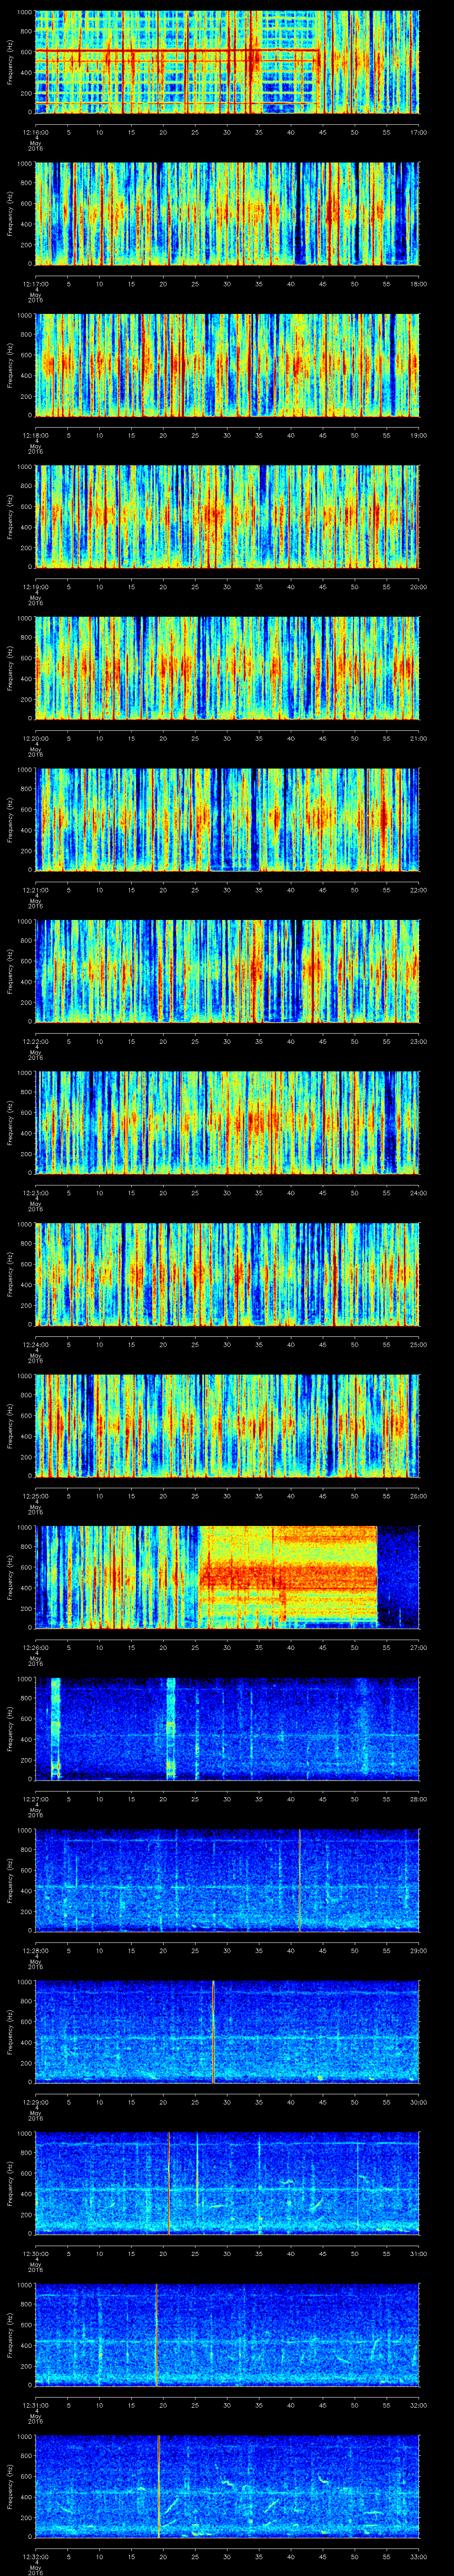
Task: Click the spectrogram panel starting at 12:20:00
Action: (x=227, y=668)
